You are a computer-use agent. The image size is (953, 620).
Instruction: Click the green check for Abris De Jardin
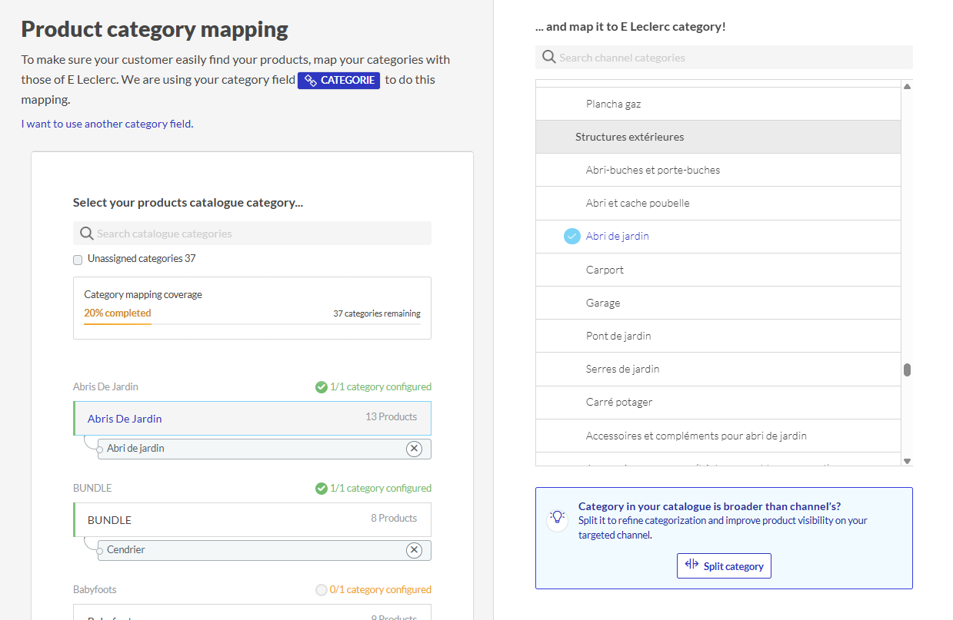(x=322, y=387)
